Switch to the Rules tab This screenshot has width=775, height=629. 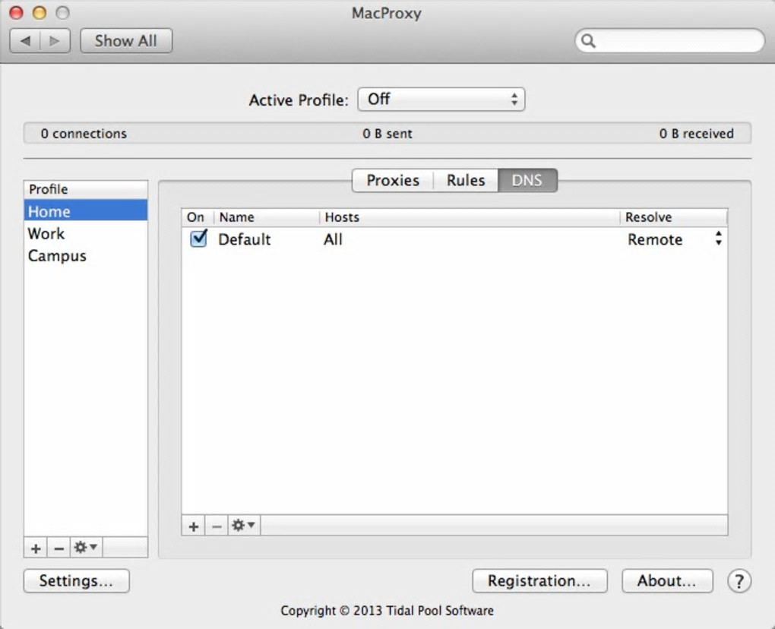[466, 180]
